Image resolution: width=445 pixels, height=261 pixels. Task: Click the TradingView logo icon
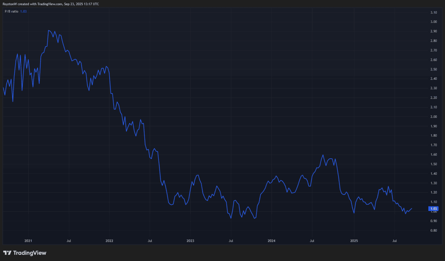tap(7, 253)
